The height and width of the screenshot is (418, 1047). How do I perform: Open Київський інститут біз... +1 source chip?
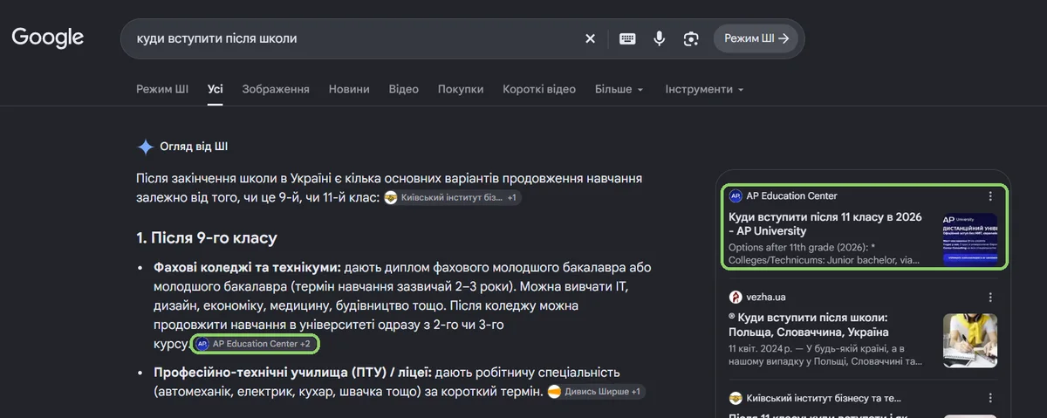(452, 198)
